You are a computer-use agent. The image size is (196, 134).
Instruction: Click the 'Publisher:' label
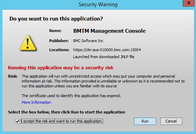(x=59, y=41)
